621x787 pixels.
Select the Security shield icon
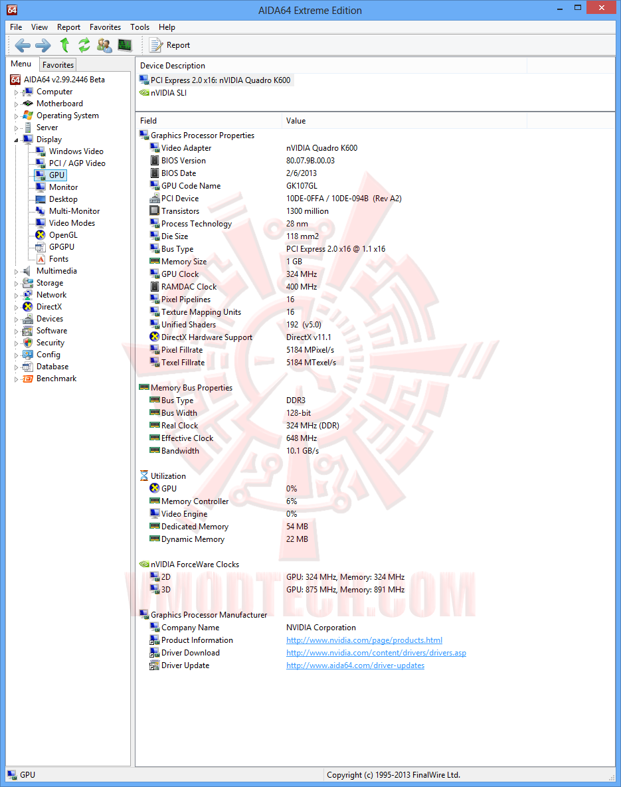pyautogui.click(x=28, y=343)
